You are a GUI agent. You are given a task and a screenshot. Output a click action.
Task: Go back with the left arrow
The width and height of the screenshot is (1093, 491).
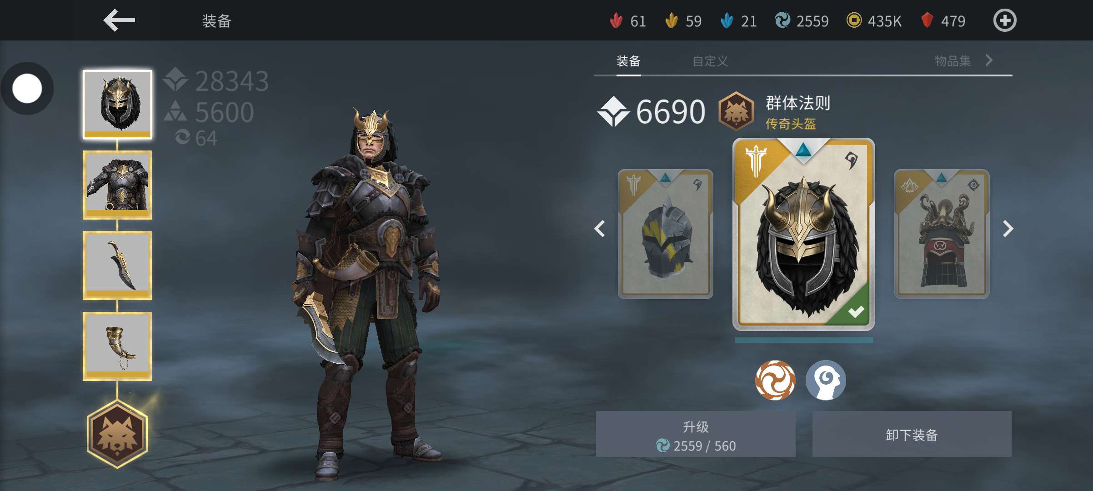pos(119,20)
